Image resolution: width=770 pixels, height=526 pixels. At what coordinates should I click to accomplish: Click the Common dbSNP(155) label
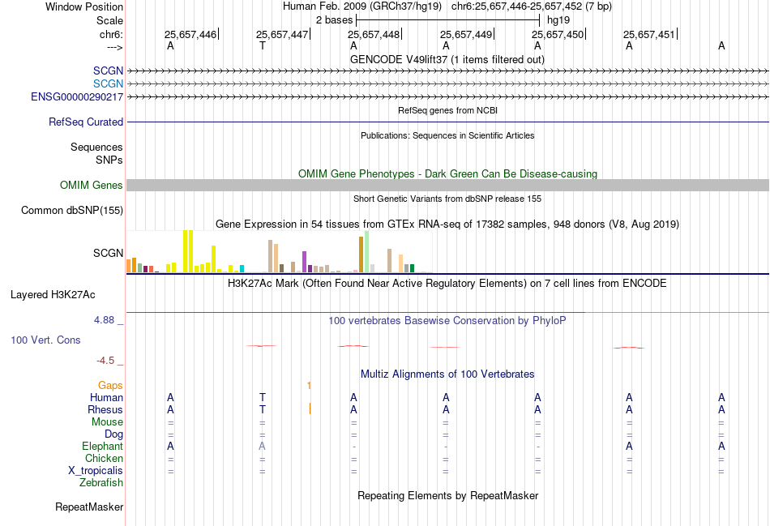coord(72,210)
